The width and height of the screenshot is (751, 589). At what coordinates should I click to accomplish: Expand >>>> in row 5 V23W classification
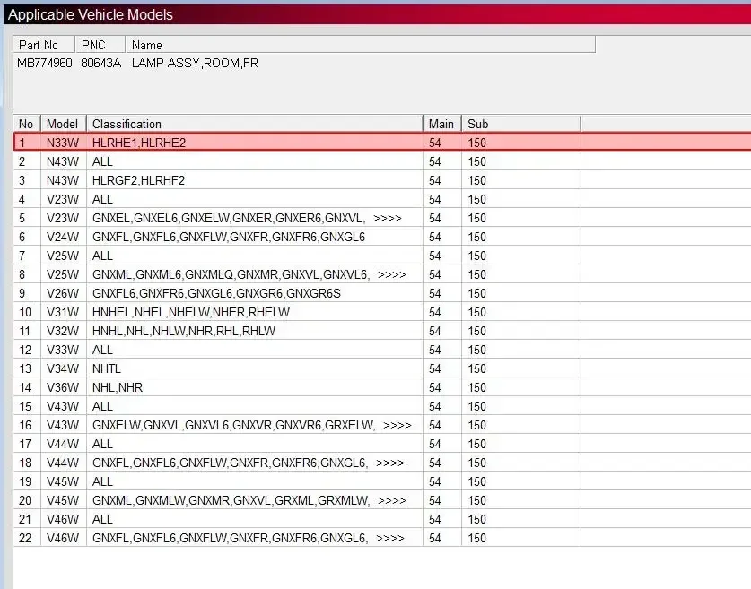(x=387, y=218)
